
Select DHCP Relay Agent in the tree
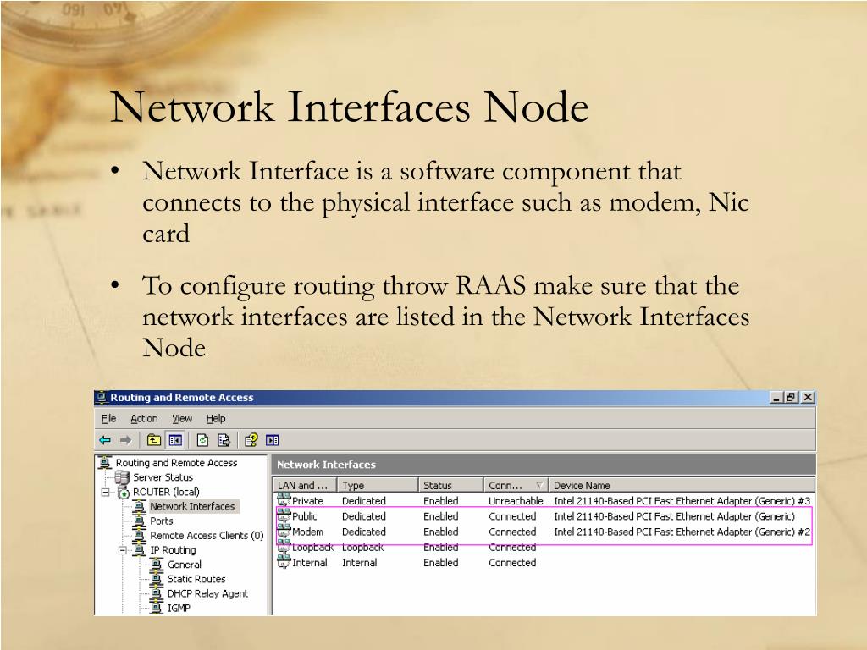208,593
